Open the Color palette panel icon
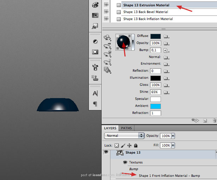Screen dimensions: 217x180 pyautogui.click(x=95, y=5)
